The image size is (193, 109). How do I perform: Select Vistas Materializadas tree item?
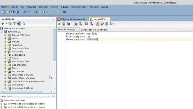(x=23, y=78)
